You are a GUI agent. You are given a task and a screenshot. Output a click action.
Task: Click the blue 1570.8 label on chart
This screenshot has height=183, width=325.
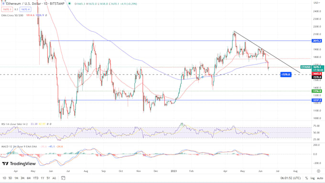tap(286, 75)
